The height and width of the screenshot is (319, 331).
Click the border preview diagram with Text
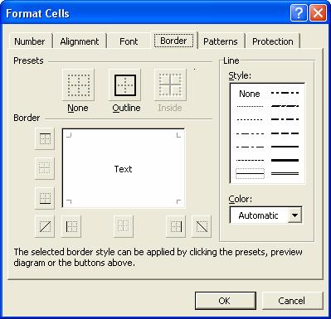tap(124, 168)
